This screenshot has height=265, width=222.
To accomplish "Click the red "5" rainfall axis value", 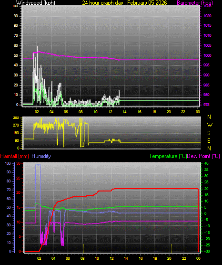I will (20, 237).
